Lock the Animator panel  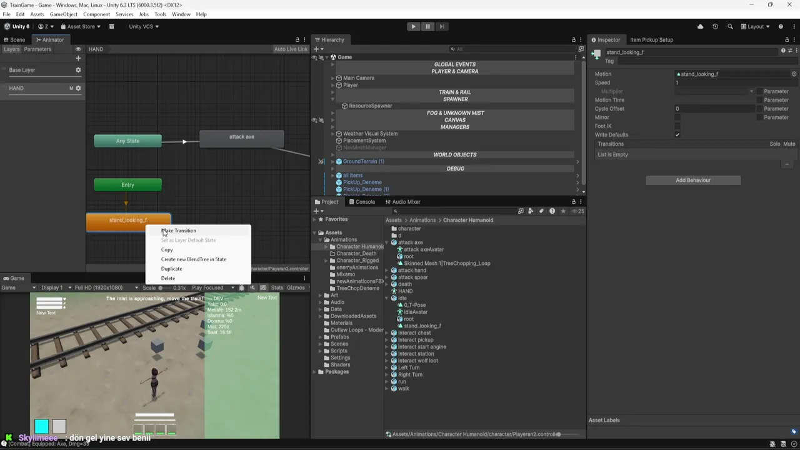pyautogui.click(x=297, y=39)
